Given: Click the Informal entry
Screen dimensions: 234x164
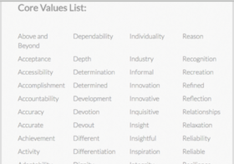Looking at the screenshot, I should [142, 72].
